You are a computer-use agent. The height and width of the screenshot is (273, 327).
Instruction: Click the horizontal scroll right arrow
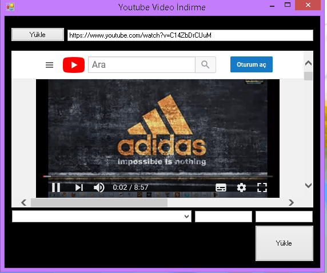click(x=291, y=202)
